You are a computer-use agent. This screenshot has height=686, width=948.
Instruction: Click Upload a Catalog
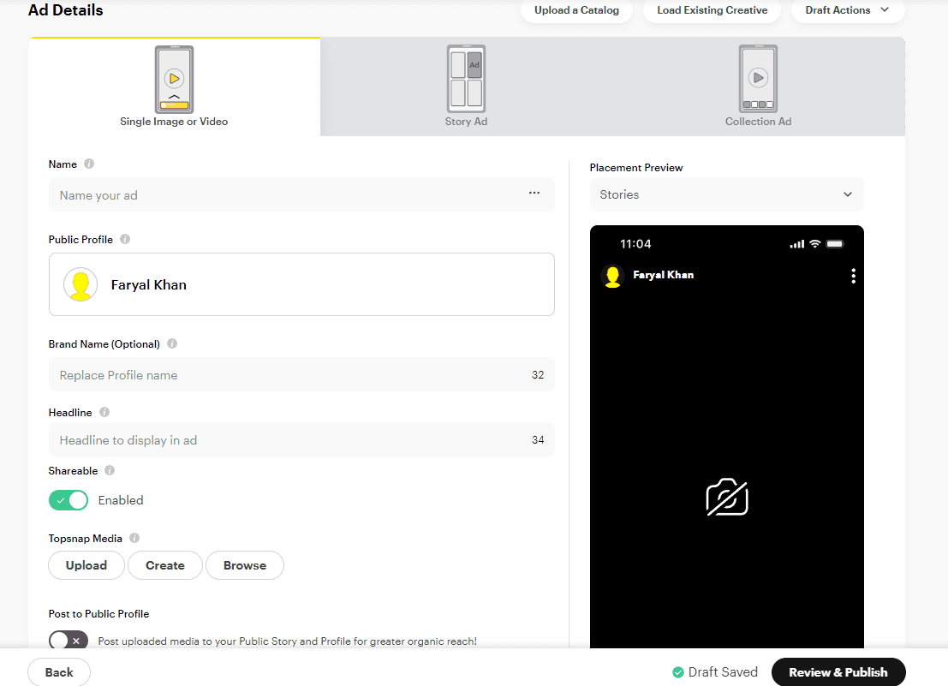pyautogui.click(x=576, y=10)
